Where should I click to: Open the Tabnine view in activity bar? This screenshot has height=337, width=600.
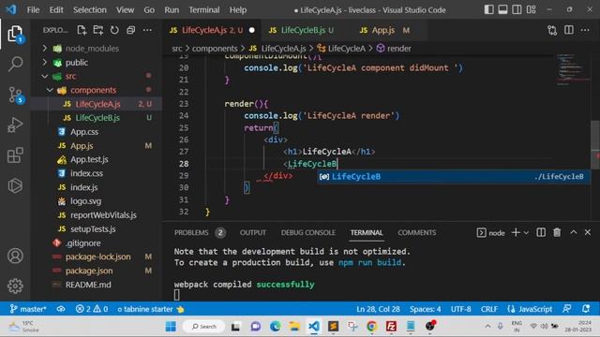pos(15,185)
